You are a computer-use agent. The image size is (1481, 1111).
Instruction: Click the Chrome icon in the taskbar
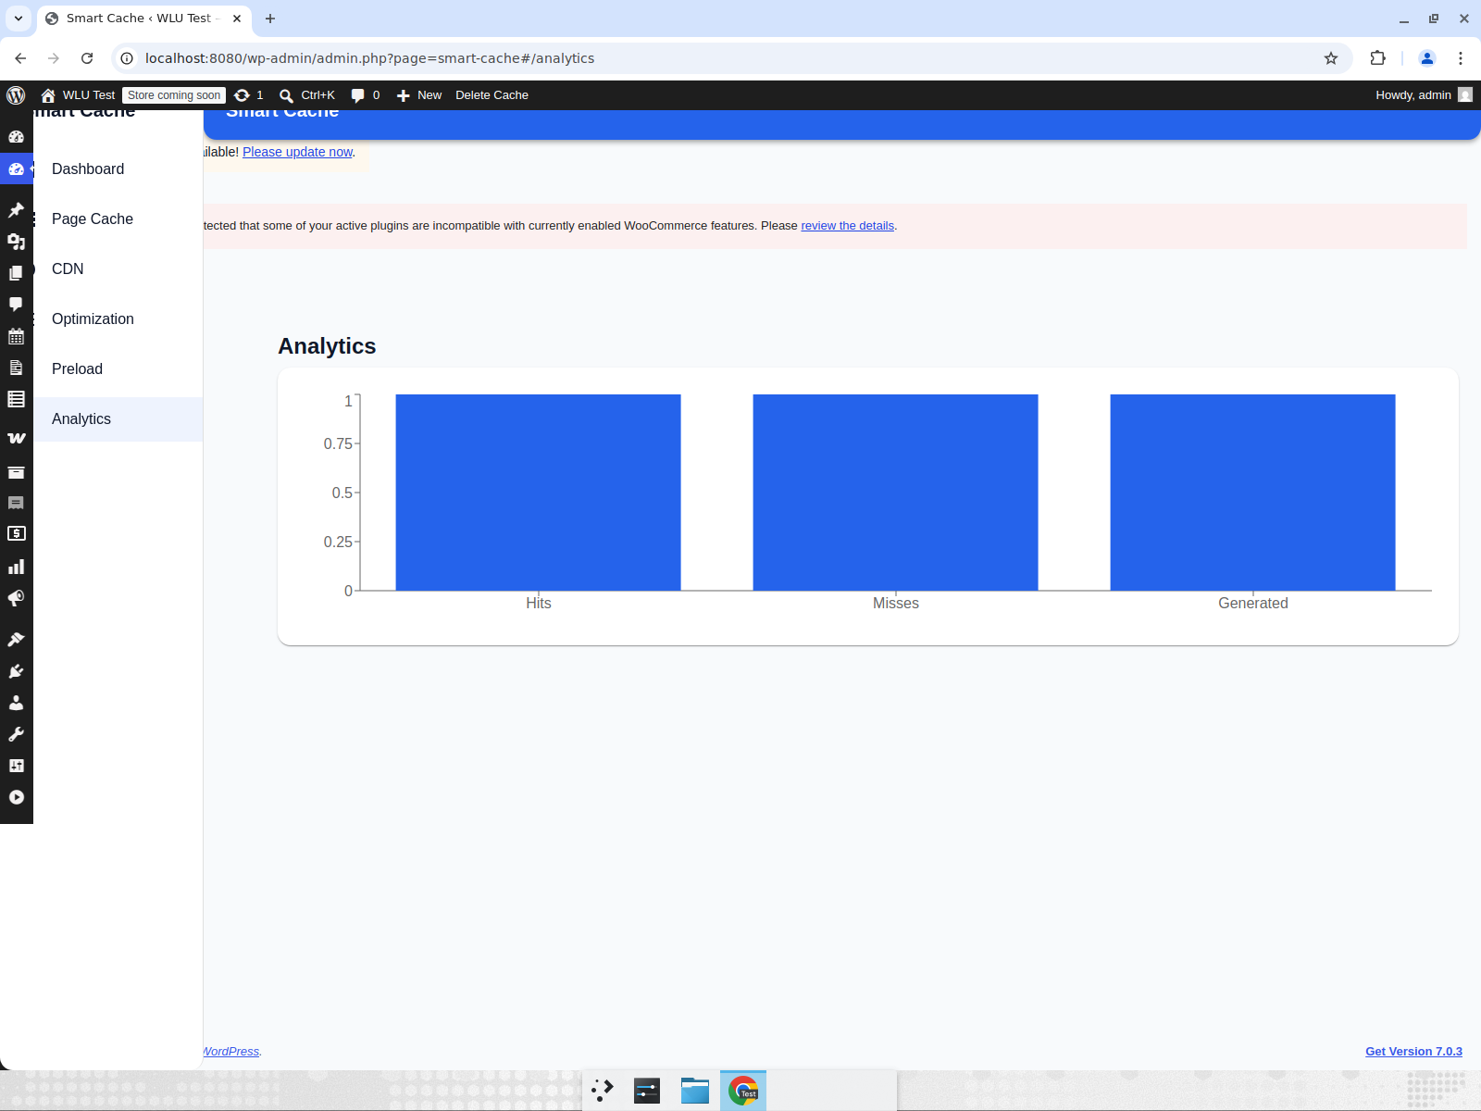(x=743, y=1091)
